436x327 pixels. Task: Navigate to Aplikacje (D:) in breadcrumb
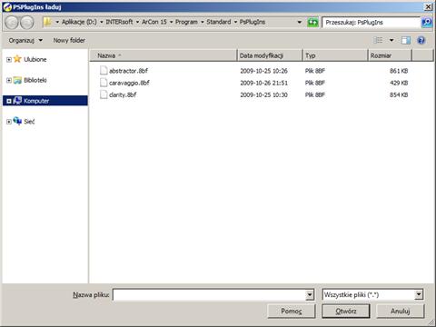click(x=79, y=22)
